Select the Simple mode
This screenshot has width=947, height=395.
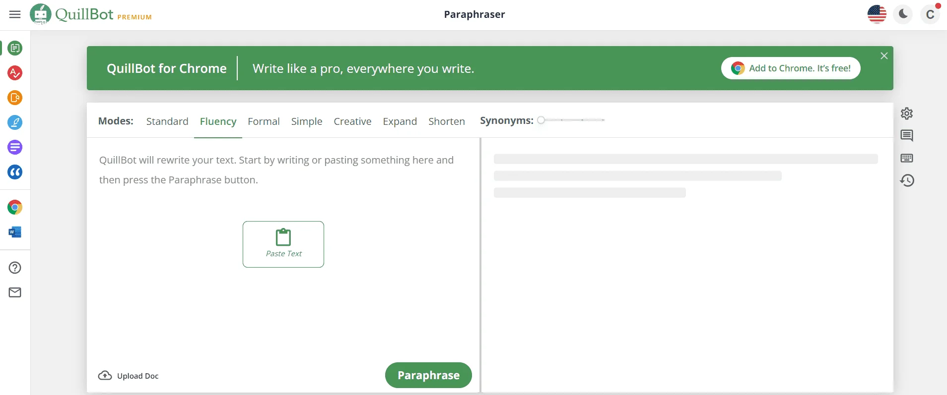click(x=307, y=121)
